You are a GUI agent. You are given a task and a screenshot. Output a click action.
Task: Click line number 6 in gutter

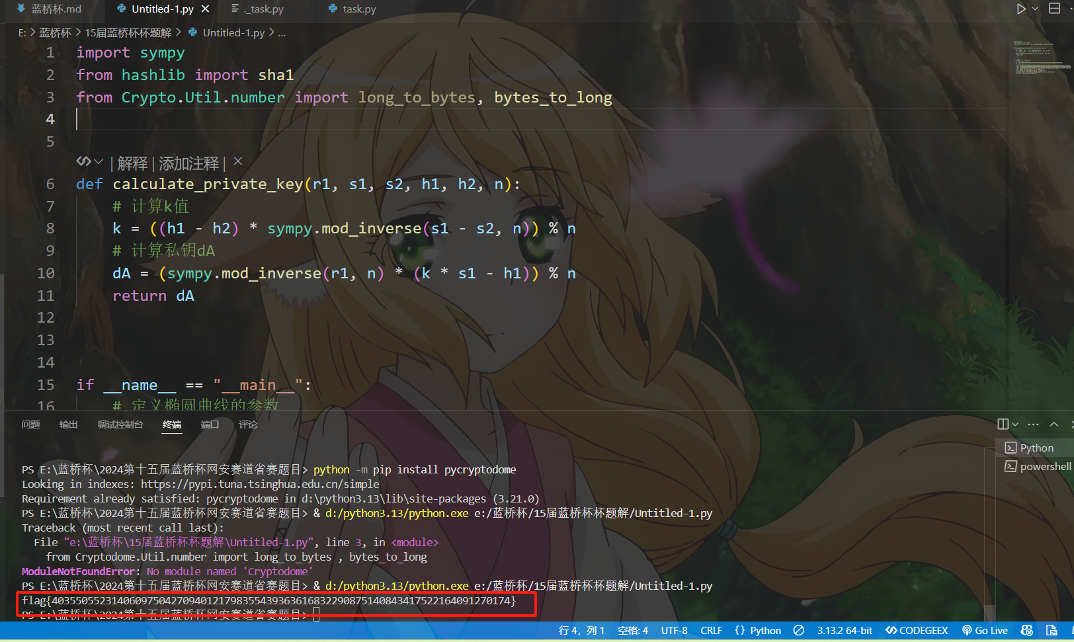50,184
